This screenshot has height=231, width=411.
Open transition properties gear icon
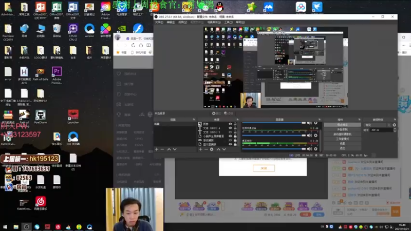pos(394,125)
